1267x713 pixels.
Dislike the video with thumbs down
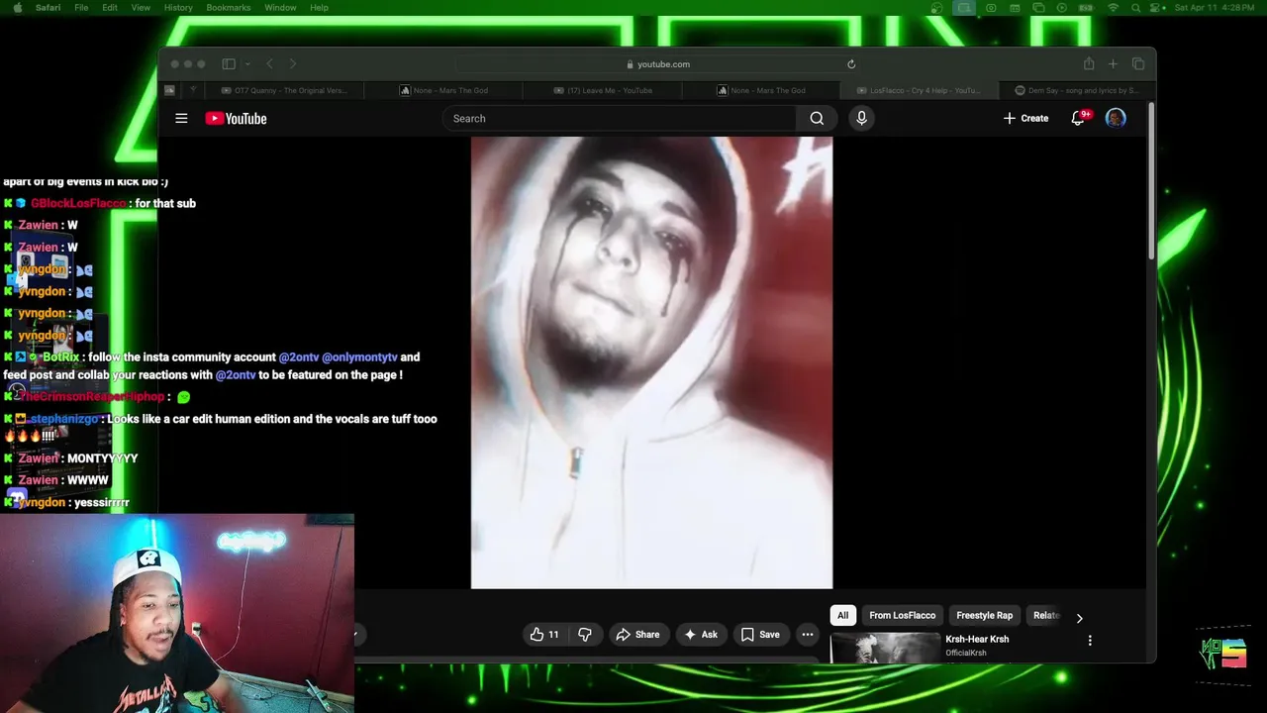pyautogui.click(x=585, y=634)
